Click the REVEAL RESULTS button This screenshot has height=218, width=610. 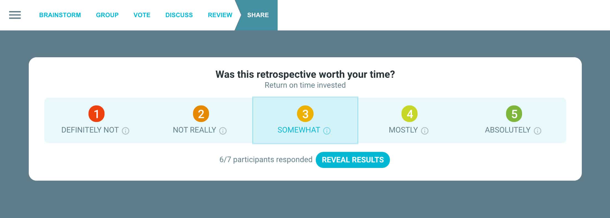click(353, 160)
